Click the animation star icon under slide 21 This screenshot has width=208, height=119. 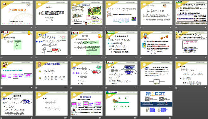[71, 118]
